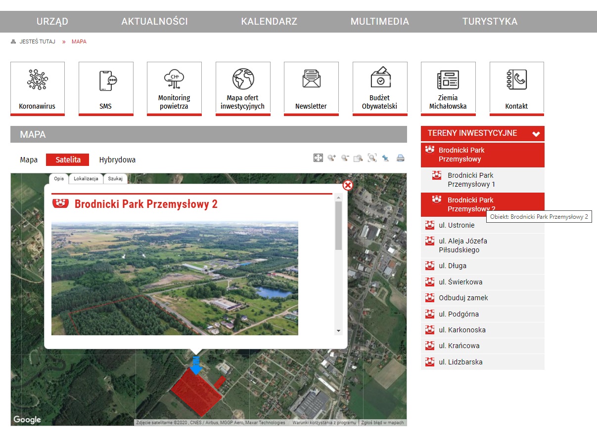Click the Google logo on map
The height and width of the screenshot is (439, 597).
(27, 420)
